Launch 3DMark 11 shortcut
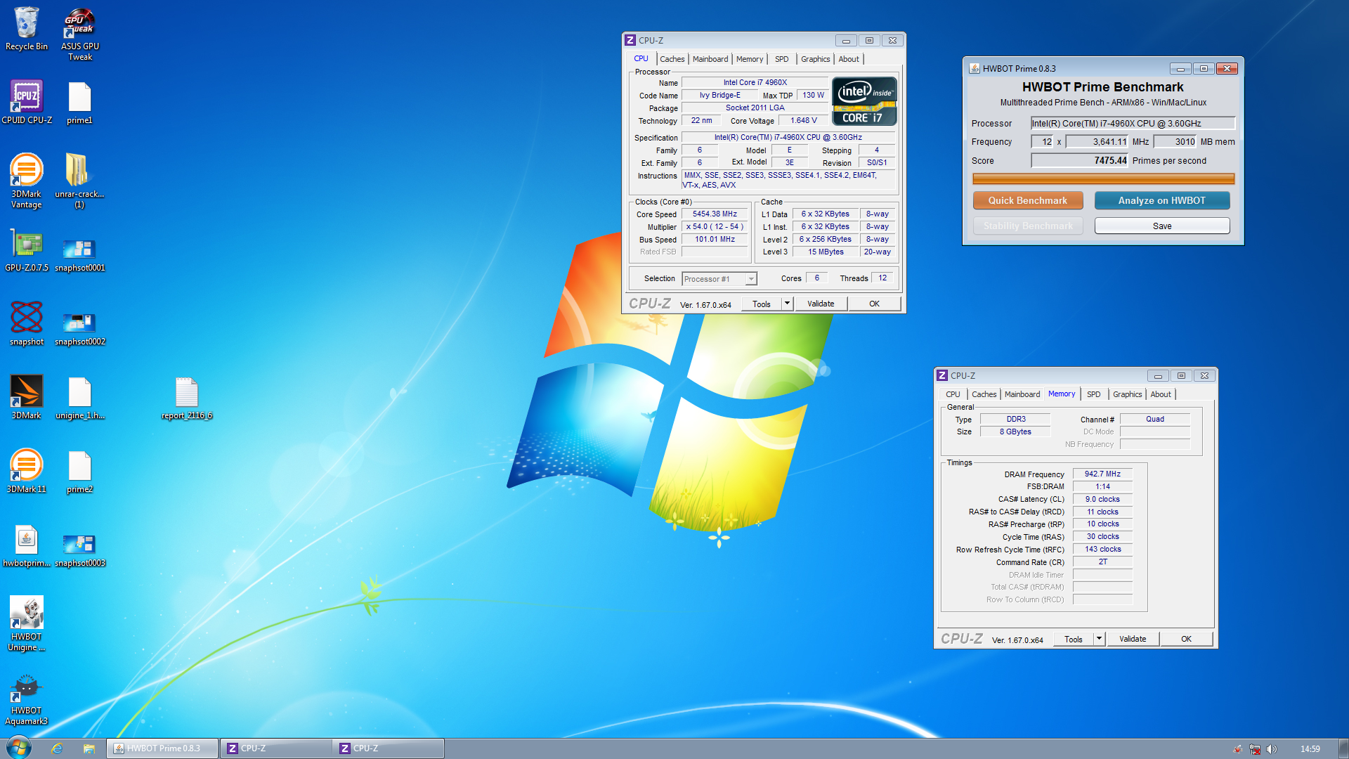Screen dimensions: 1349x759 click(27, 471)
